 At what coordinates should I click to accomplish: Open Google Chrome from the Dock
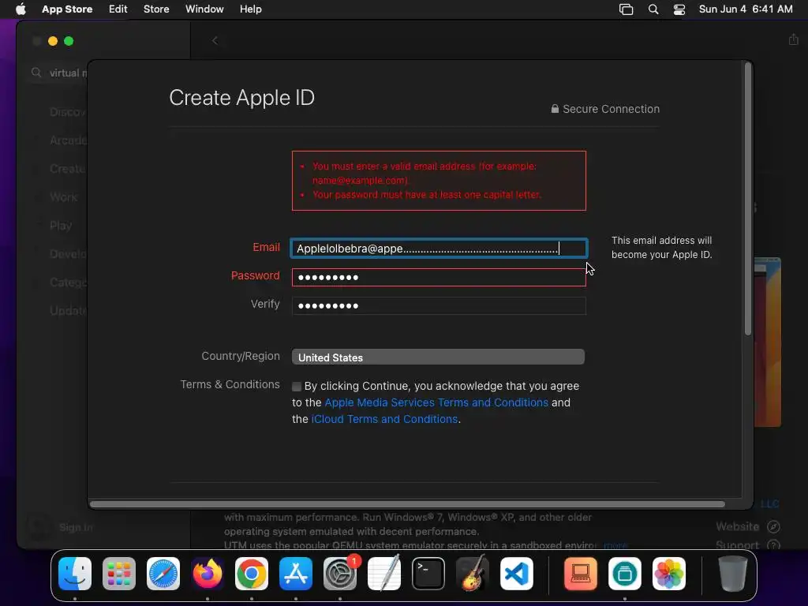[x=252, y=574]
